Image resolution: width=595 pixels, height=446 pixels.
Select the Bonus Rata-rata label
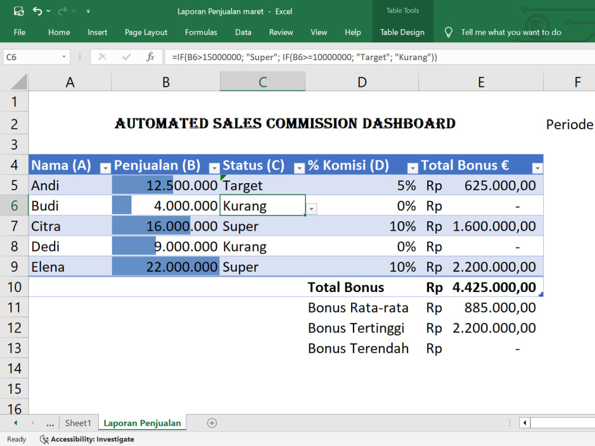pyautogui.click(x=362, y=307)
